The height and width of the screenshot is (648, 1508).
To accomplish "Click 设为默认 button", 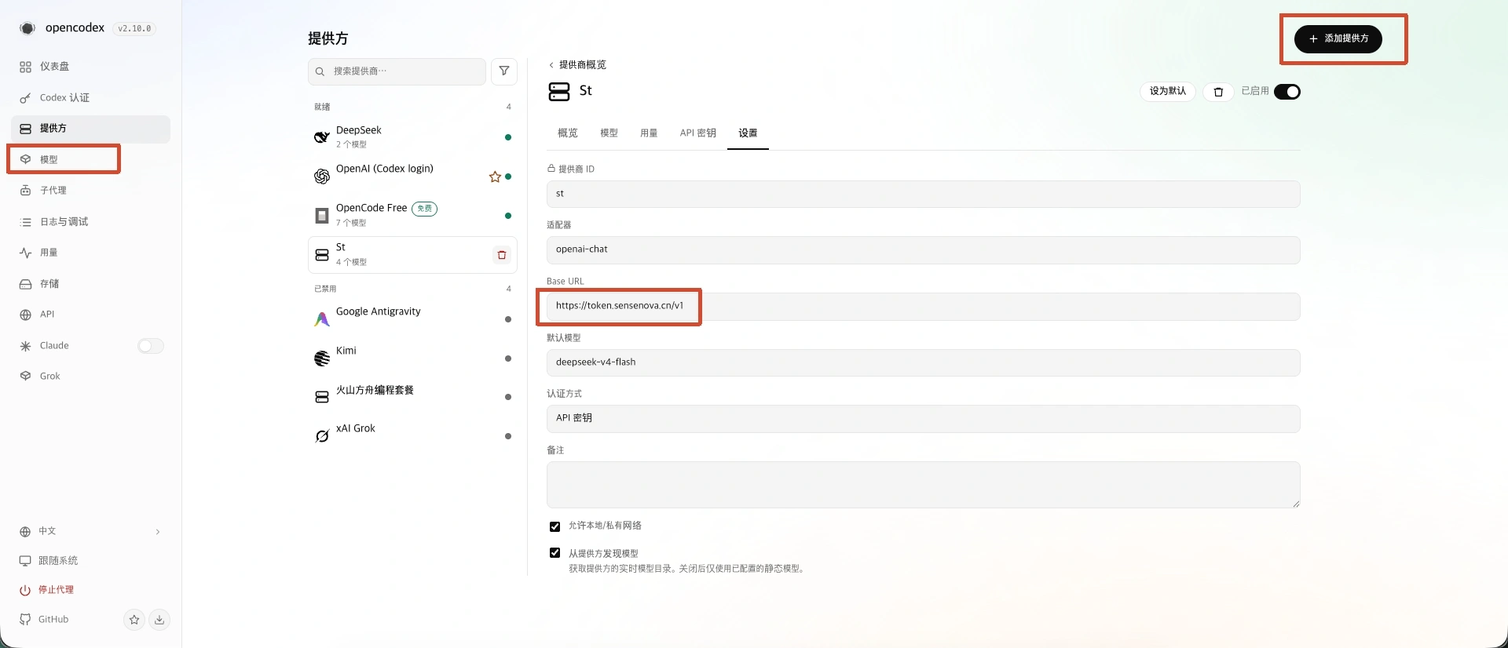I will [x=1168, y=92].
